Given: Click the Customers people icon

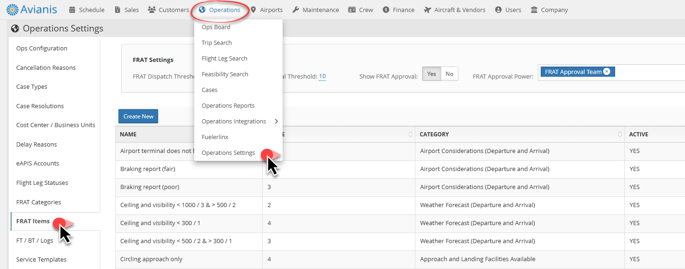Looking at the screenshot, I should (x=152, y=10).
